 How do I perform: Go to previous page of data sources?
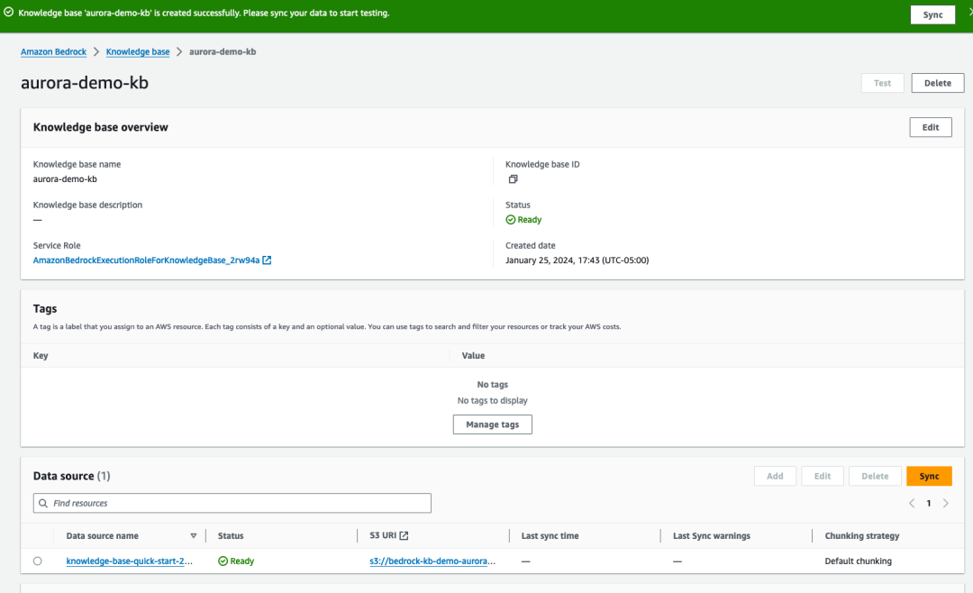(x=912, y=503)
